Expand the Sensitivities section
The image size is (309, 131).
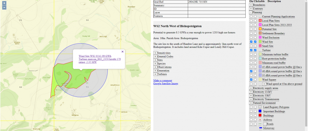[x=155, y=53]
